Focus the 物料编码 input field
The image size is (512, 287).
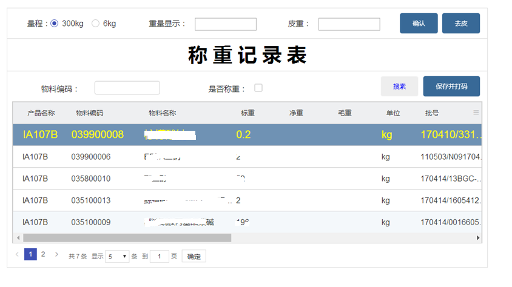[127, 88]
